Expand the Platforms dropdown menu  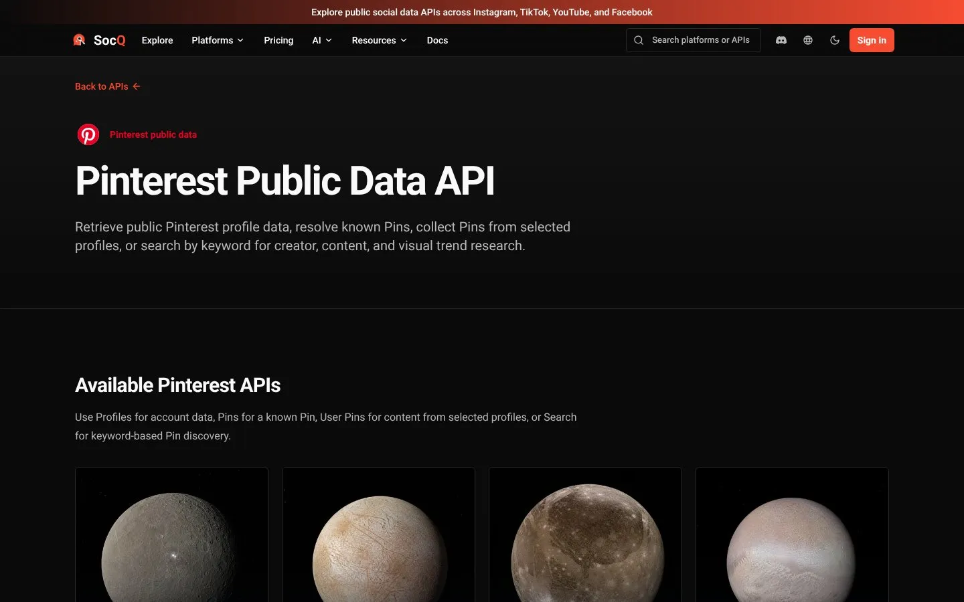point(218,40)
